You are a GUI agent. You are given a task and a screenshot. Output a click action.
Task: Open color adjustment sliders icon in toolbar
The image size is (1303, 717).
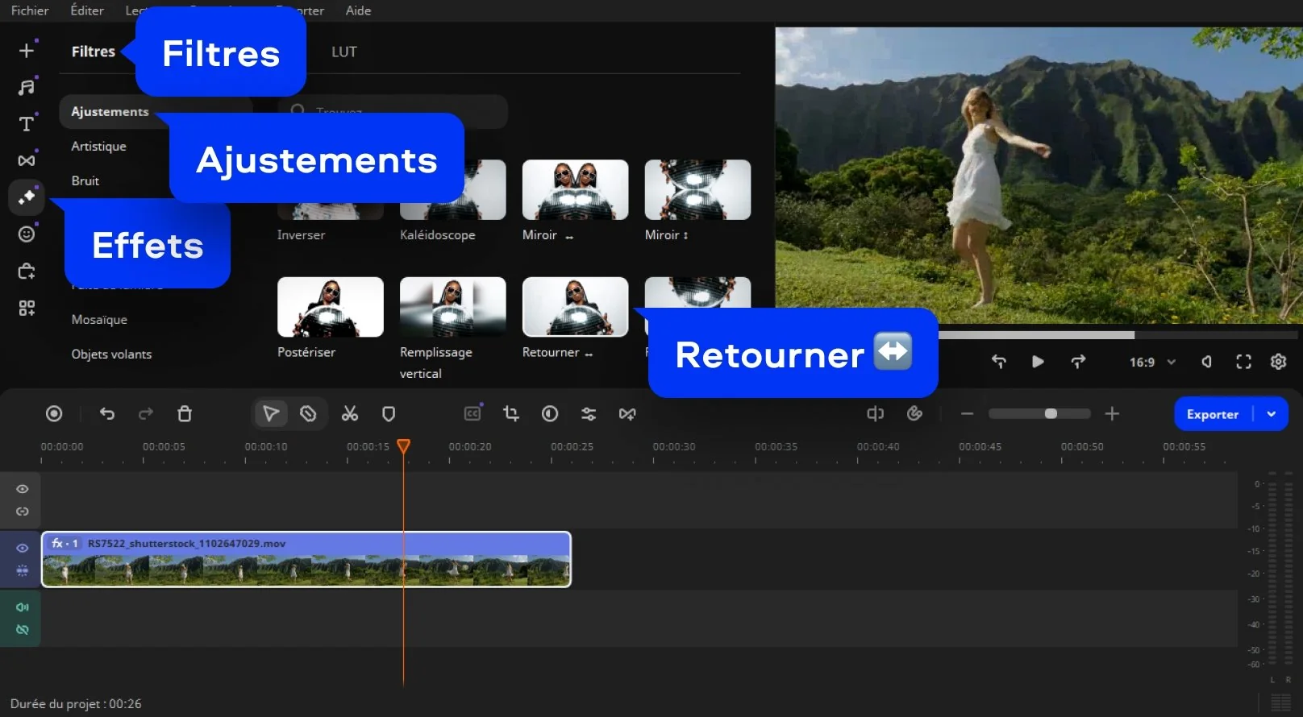(x=589, y=414)
